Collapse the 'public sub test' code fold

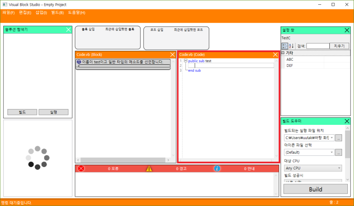click(x=186, y=61)
